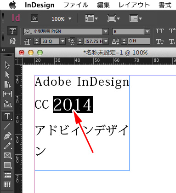Select the Pencil tool
176x193 pixels.
[x=7, y=146]
